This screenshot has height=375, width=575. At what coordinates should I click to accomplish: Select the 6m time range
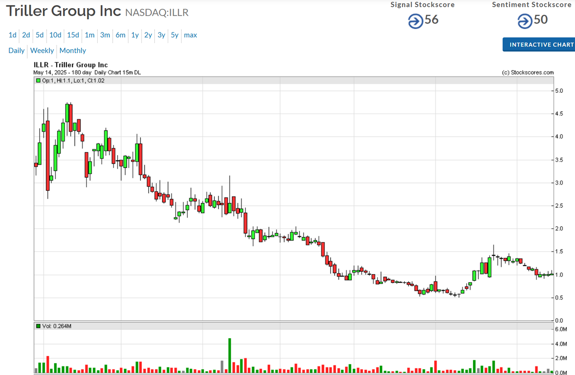[x=120, y=35]
